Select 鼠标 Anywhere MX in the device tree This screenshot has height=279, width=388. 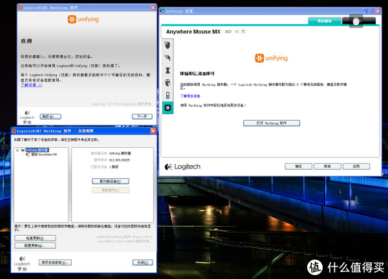coord(44,154)
